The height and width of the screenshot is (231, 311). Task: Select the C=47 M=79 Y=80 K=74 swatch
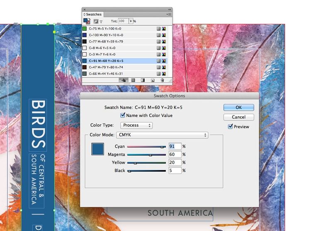coord(124,67)
